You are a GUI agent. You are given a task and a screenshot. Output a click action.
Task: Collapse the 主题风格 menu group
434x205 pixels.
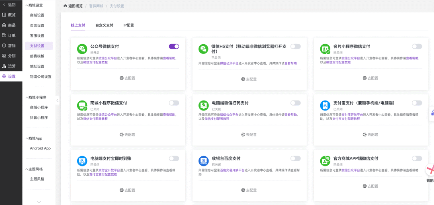point(27,169)
